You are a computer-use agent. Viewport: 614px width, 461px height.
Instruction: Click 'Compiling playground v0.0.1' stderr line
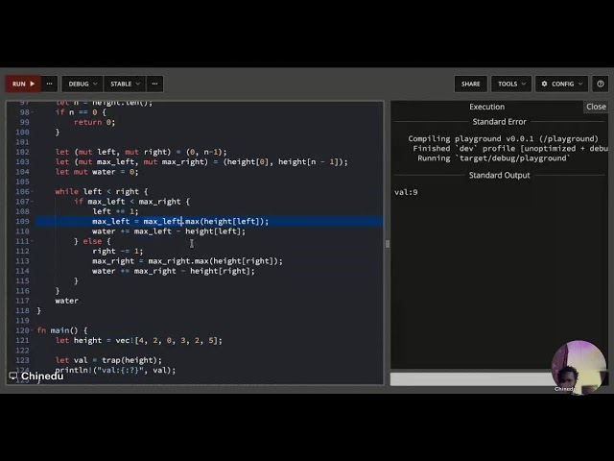[503, 138]
